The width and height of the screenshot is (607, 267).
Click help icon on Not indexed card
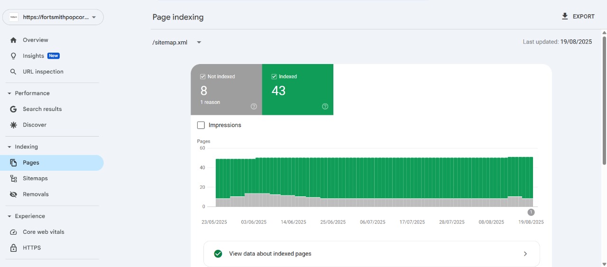pos(254,107)
